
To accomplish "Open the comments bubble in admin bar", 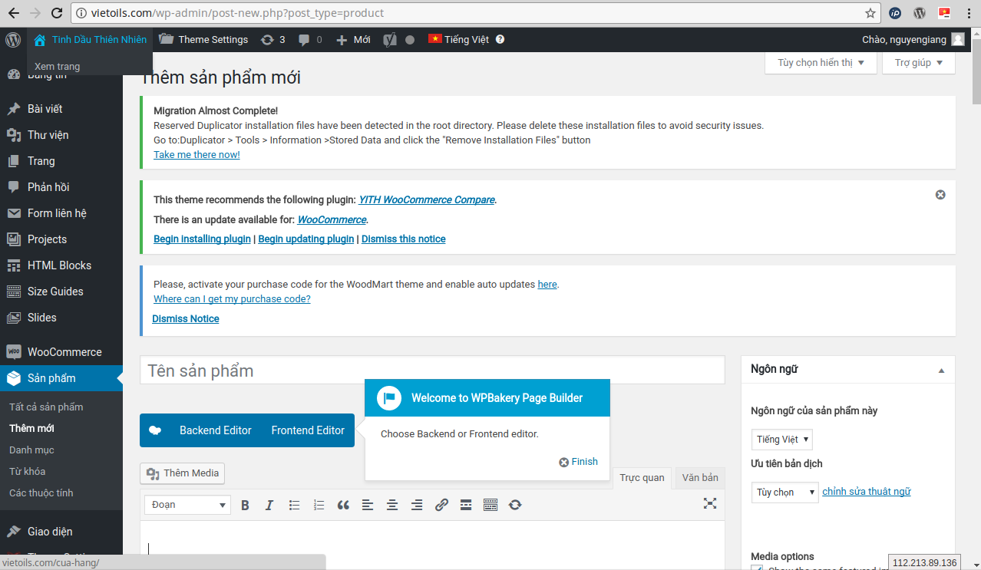I will click(310, 39).
